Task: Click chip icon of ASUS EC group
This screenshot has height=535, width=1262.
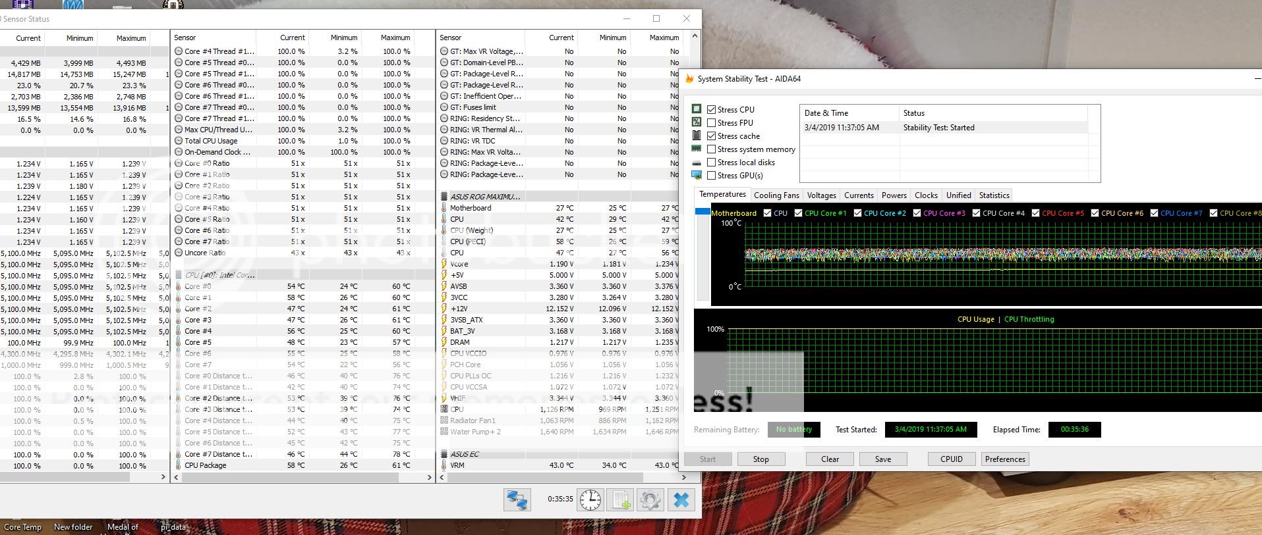Action: point(444,454)
